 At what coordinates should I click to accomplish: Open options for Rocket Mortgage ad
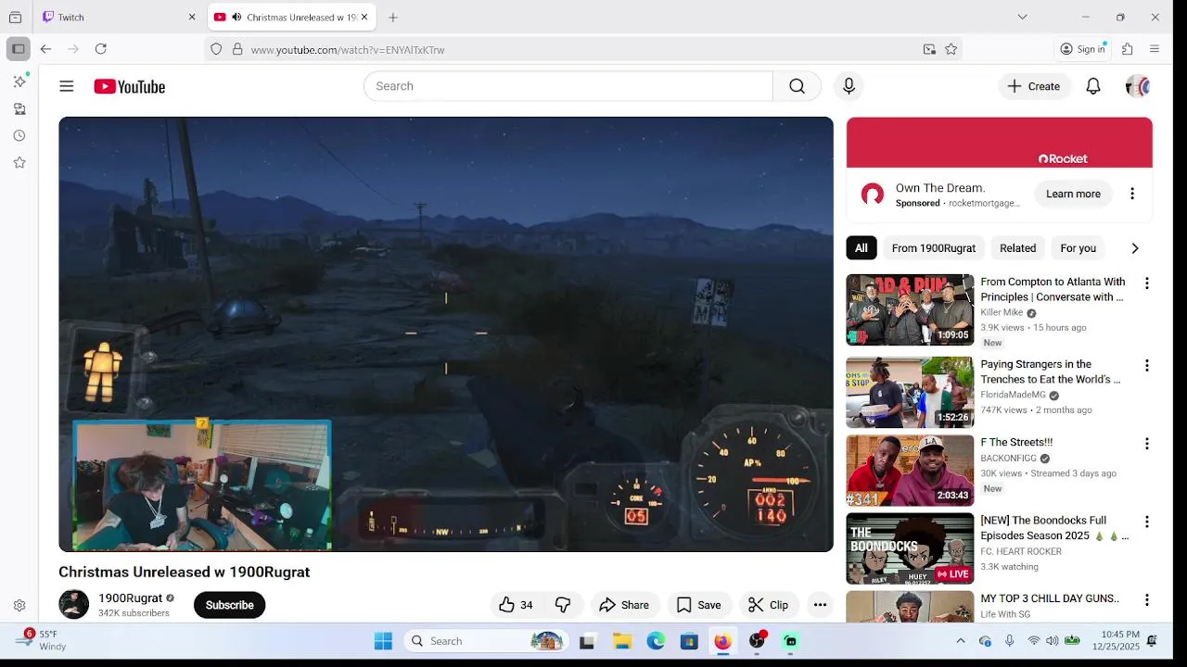(1132, 194)
